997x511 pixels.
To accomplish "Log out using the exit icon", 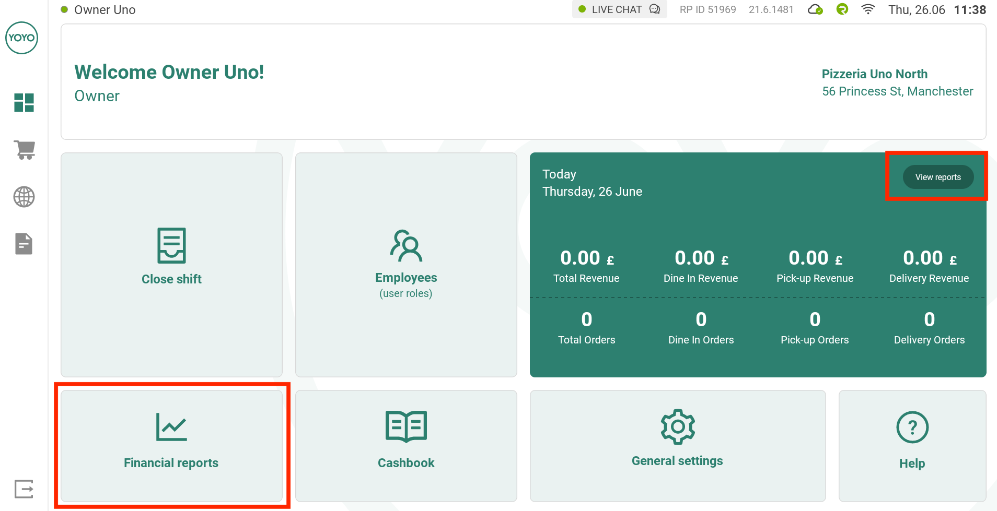I will pos(23,489).
